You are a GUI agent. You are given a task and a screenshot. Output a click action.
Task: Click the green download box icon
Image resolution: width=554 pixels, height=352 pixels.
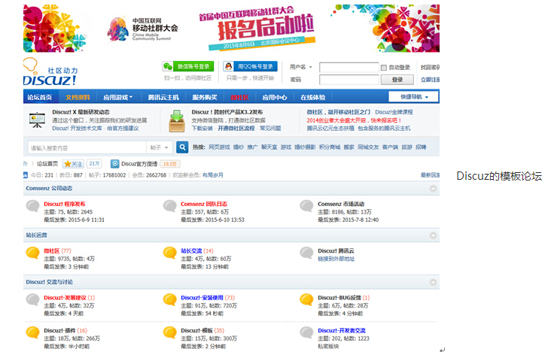[x=177, y=121]
